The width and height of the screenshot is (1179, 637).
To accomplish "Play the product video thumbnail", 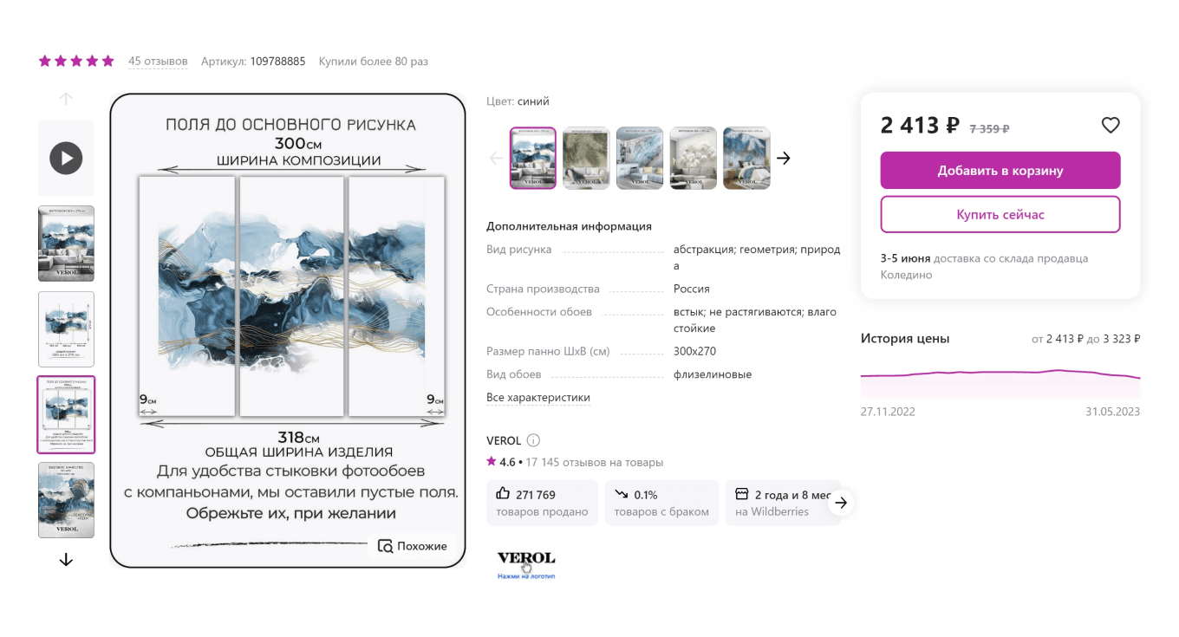I will [x=66, y=158].
